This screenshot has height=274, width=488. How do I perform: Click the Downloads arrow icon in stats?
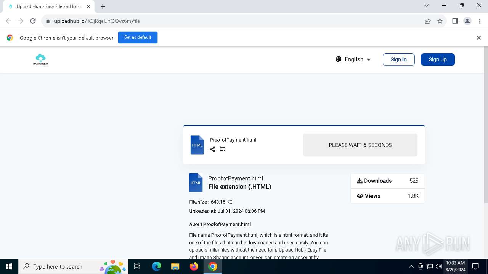(x=360, y=181)
